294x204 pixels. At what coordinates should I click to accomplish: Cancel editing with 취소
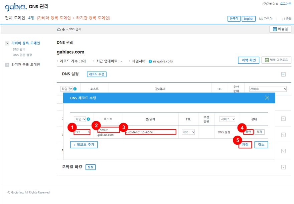pos(261,144)
